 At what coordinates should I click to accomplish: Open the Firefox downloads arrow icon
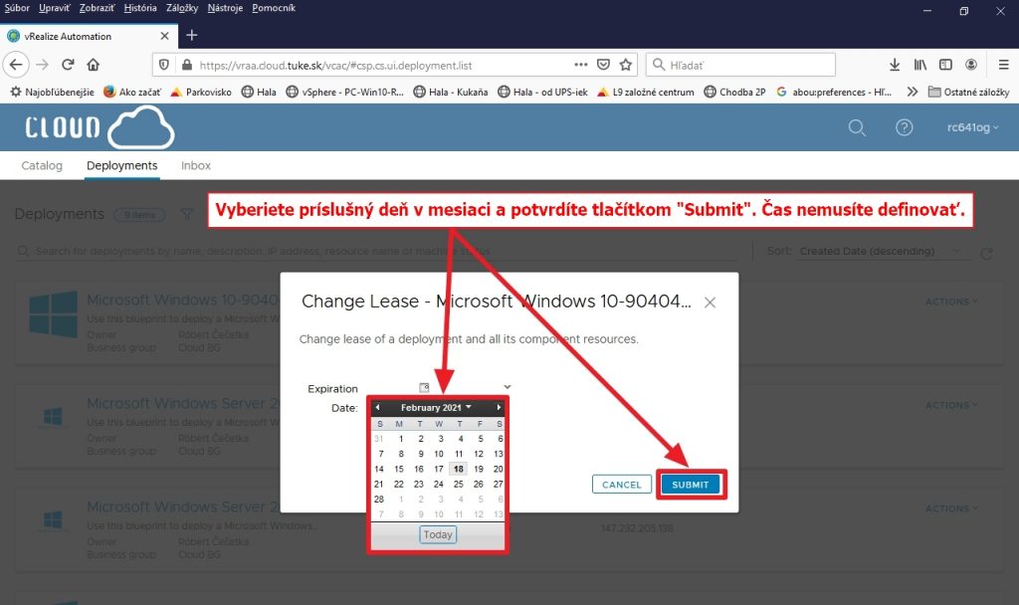pos(895,65)
